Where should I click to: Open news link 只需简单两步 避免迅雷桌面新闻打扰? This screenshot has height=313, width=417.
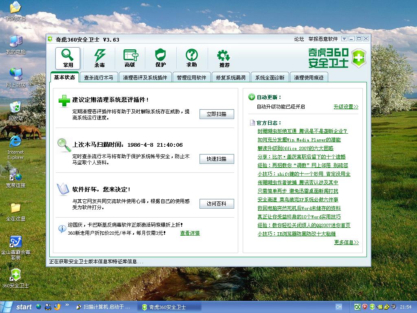(x=298, y=191)
